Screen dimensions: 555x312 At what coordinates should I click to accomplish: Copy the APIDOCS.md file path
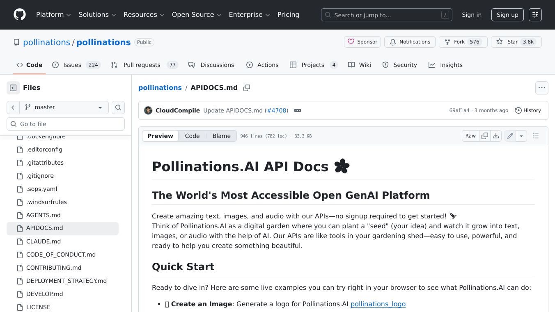[x=247, y=88]
